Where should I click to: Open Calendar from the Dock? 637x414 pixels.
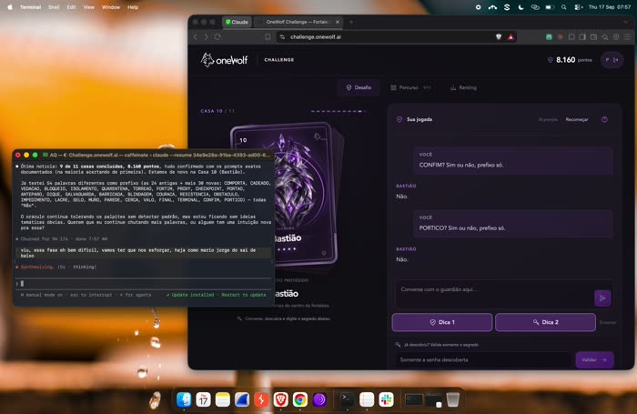203,399
